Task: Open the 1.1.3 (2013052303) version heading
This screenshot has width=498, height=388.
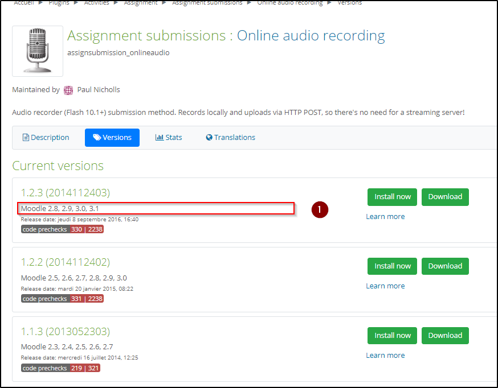Action: [66, 331]
